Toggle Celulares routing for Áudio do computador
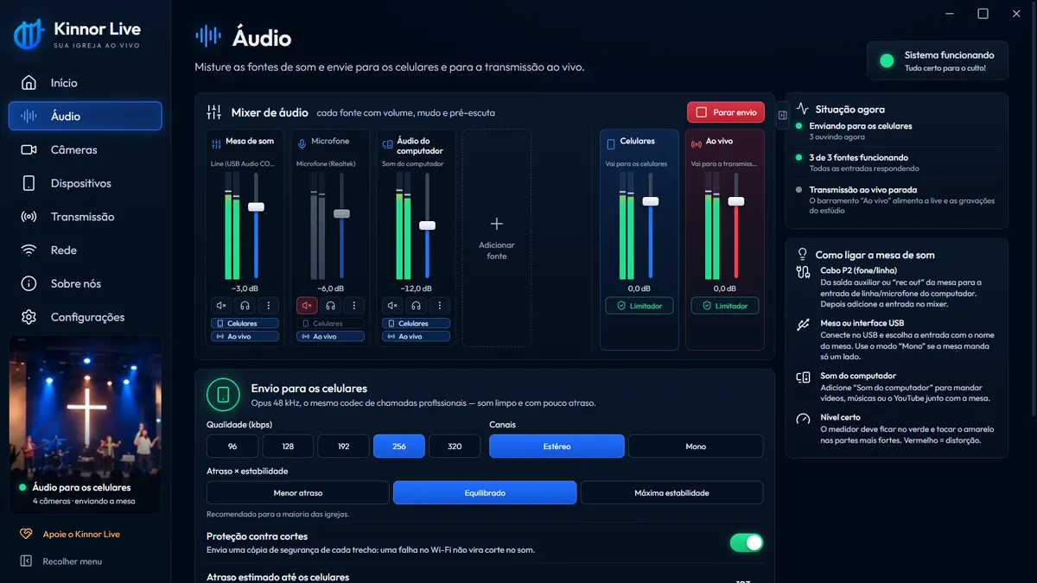The height and width of the screenshot is (583, 1037). 416,323
